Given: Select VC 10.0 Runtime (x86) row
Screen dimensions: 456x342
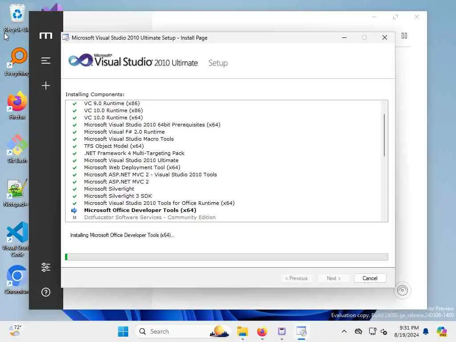Looking at the screenshot, I should tap(223, 110).
